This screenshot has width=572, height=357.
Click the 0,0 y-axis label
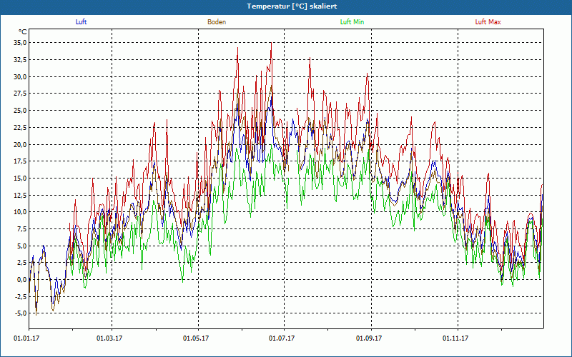tap(21, 280)
